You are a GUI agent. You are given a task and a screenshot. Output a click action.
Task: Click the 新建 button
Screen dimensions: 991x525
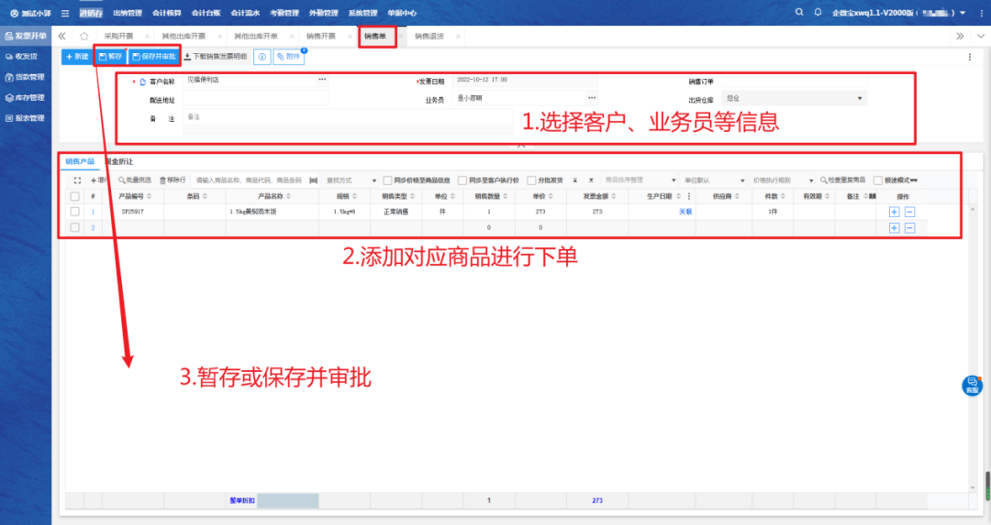pos(77,57)
